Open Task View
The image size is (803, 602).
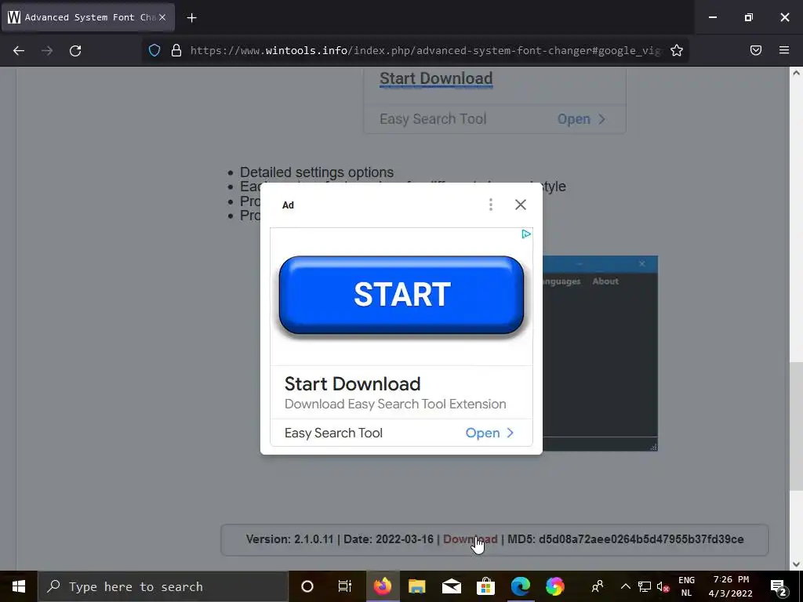tap(345, 586)
